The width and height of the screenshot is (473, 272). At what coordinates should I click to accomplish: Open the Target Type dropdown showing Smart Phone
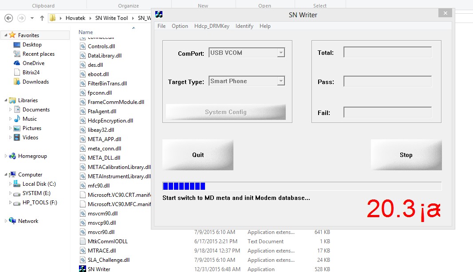281,80
